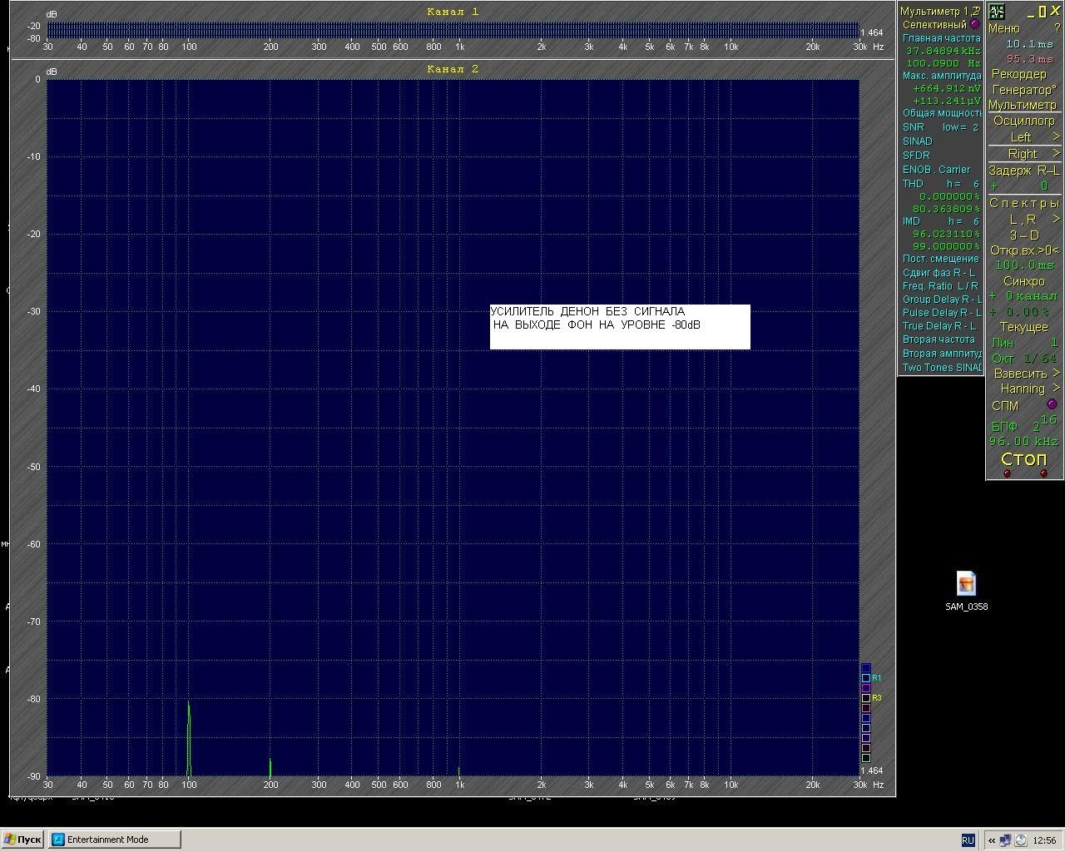Toggle the СПМ purple indicator
Screen dimensions: 1065x852
tap(1052, 404)
